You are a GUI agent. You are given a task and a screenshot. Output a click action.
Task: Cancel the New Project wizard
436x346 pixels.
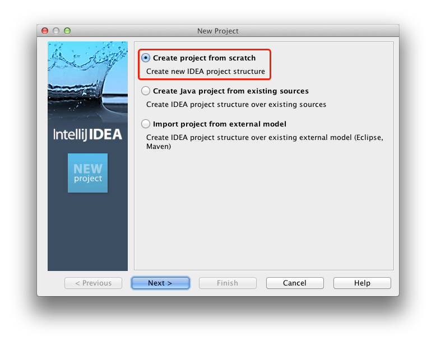tap(295, 283)
